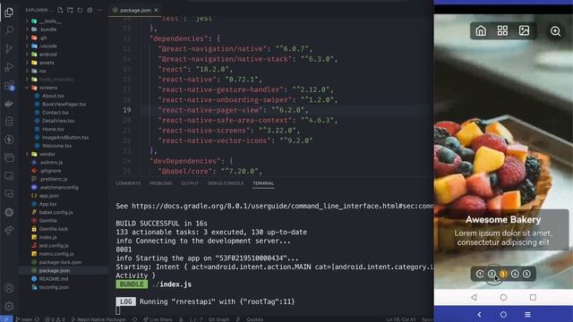
Task: Tap the zoom-in magnifier in the emulator
Action: [555, 31]
